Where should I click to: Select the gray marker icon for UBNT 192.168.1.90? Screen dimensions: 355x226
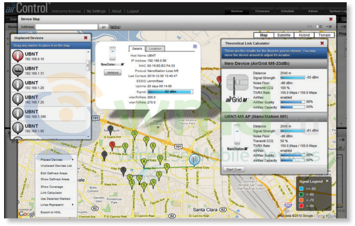point(18,128)
